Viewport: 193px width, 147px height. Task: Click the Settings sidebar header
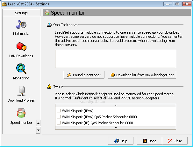pos(21,13)
